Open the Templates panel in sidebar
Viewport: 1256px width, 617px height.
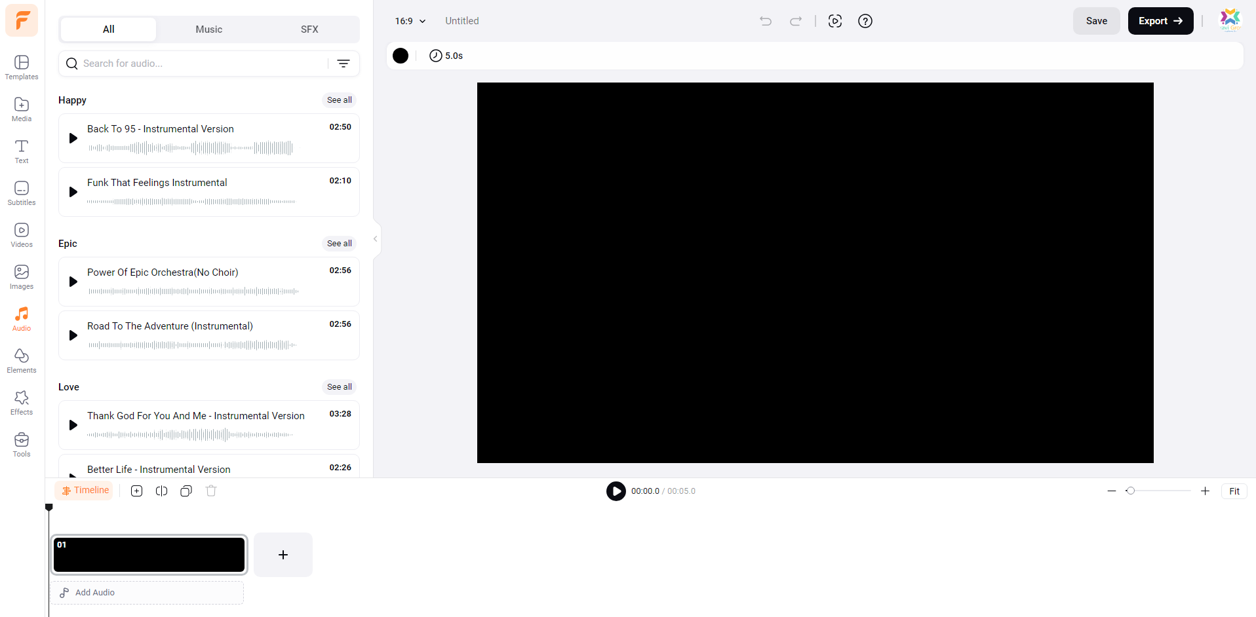22,67
